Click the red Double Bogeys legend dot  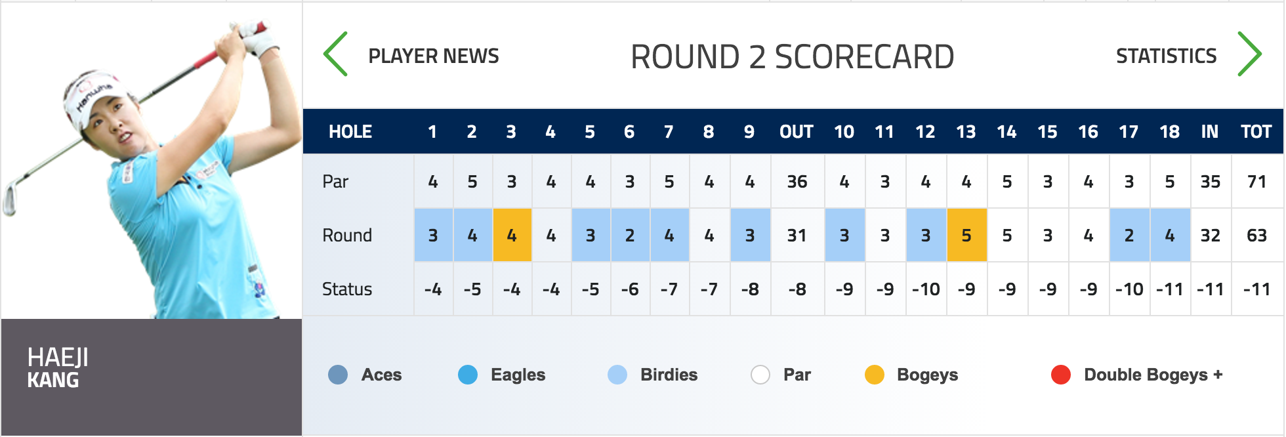pos(1061,375)
